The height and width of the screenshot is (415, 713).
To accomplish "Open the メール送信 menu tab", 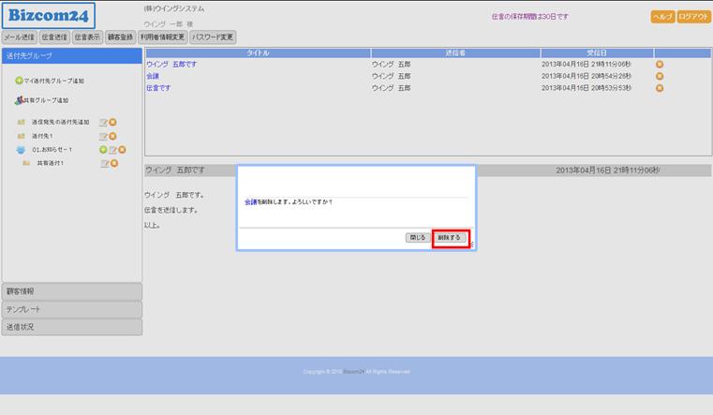I will (x=19, y=37).
